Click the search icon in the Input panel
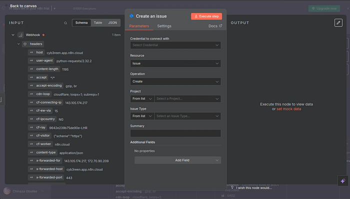 coord(65,23)
